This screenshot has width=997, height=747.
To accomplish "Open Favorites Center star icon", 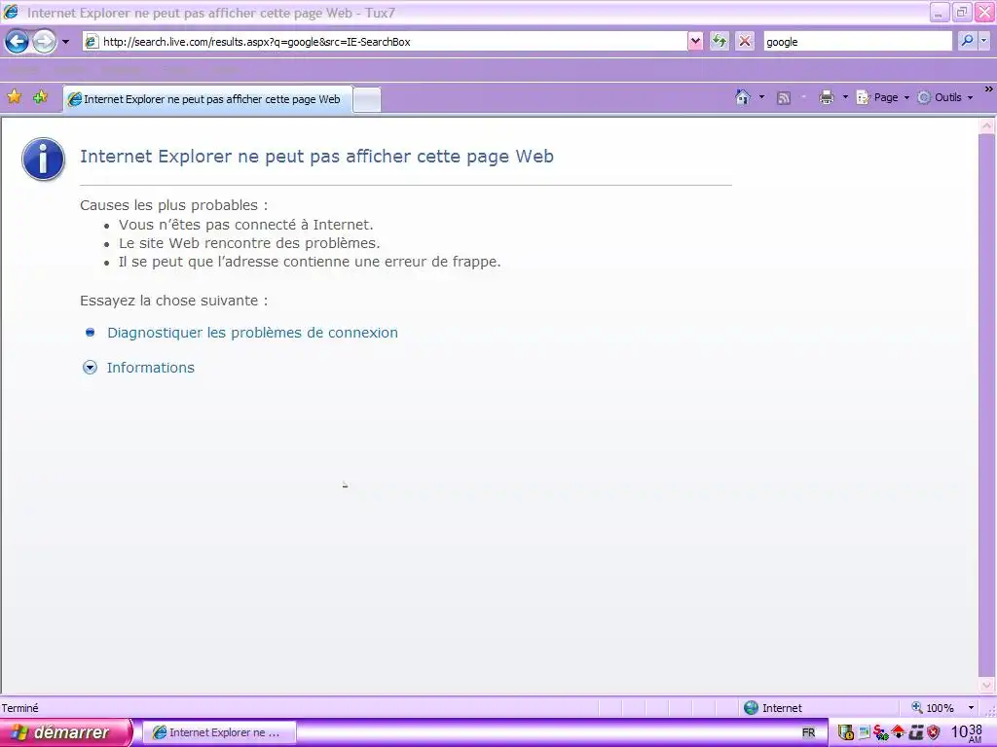I will pyautogui.click(x=14, y=97).
